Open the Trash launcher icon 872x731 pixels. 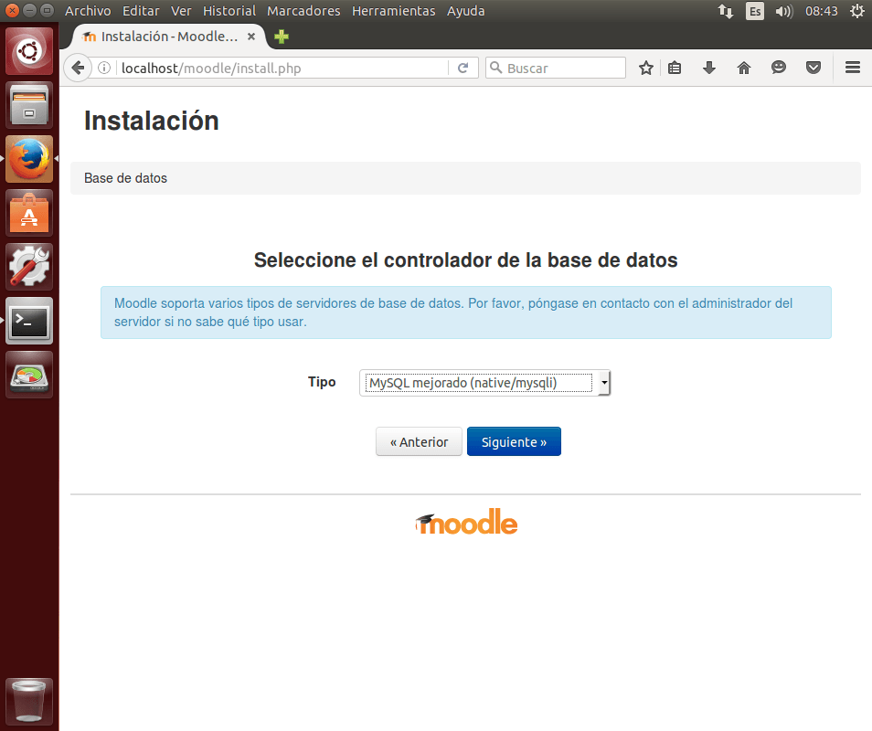tap(29, 701)
